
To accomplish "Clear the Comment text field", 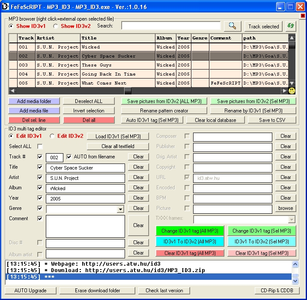I will click(x=138, y=225).
